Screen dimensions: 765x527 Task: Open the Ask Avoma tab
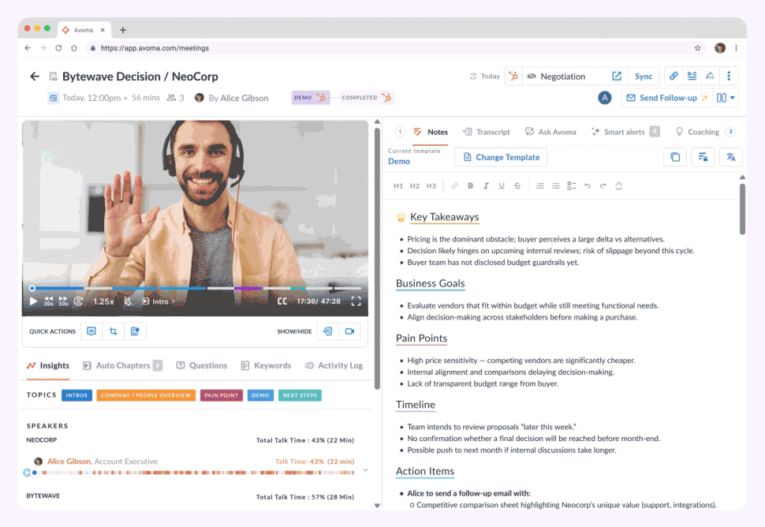[x=550, y=132]
